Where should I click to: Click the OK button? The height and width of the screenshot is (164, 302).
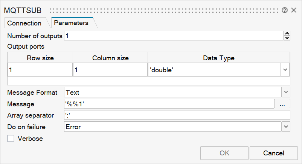pos(224,153)
